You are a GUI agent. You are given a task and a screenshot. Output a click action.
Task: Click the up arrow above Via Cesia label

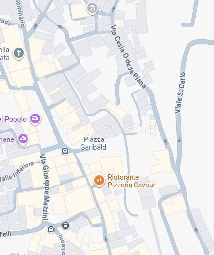pos(113,9)
